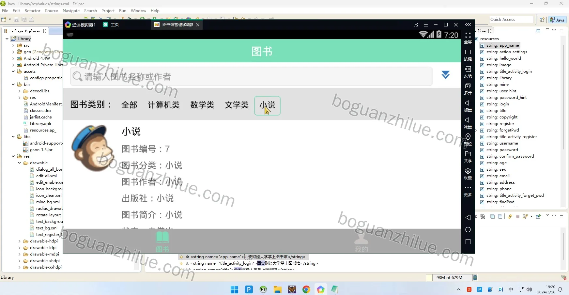
Task: Increase volume with the 加量 icon
Action: [468, 106]
